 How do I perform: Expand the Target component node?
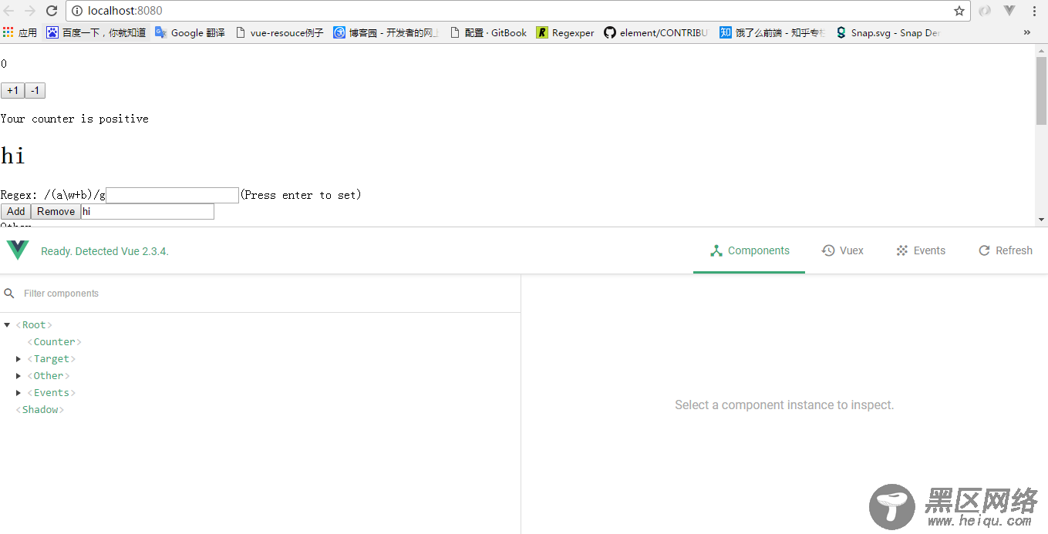[x=19, y=359]
